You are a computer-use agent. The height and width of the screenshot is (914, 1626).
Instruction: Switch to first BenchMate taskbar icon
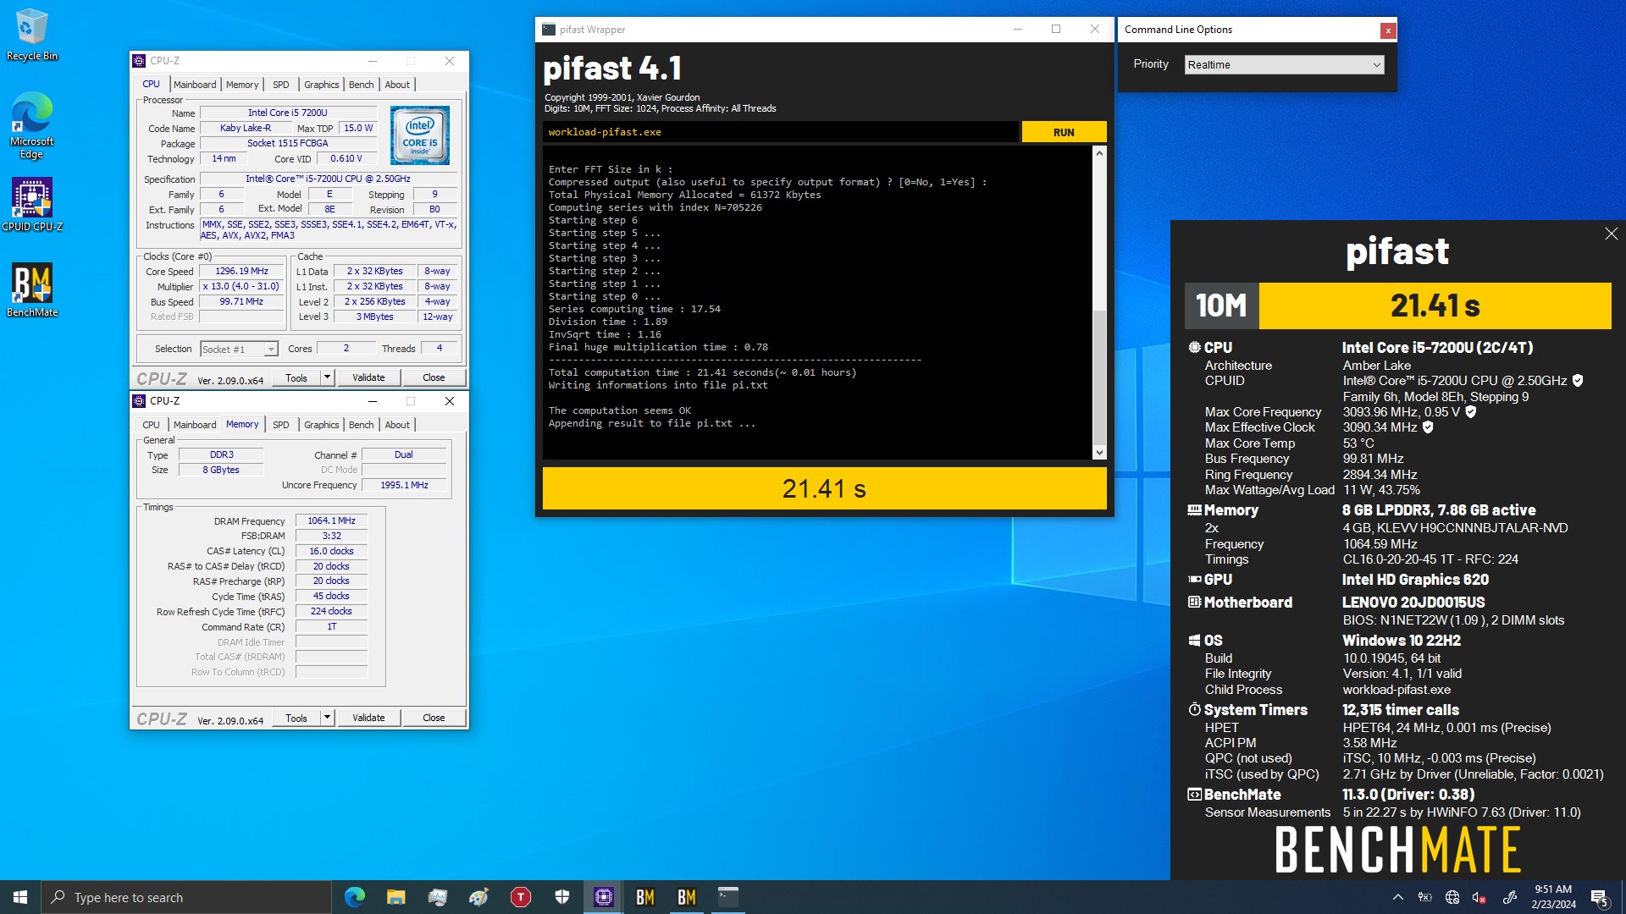pyautogui.click(x=644, y=897)
